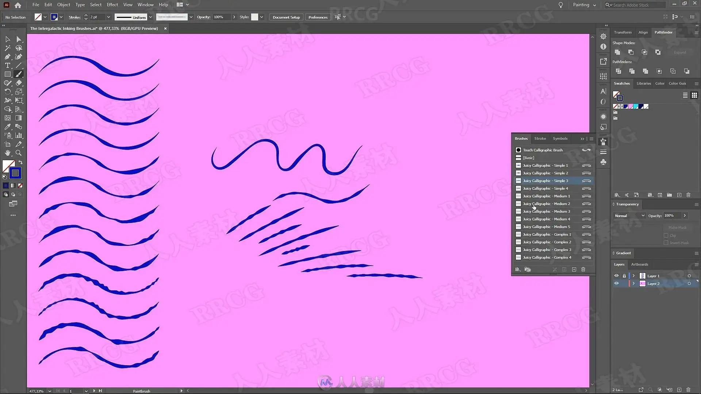Viewport: 701px width, 394px height.
Task: Open the Effect menu
Action: click(112, 5)
